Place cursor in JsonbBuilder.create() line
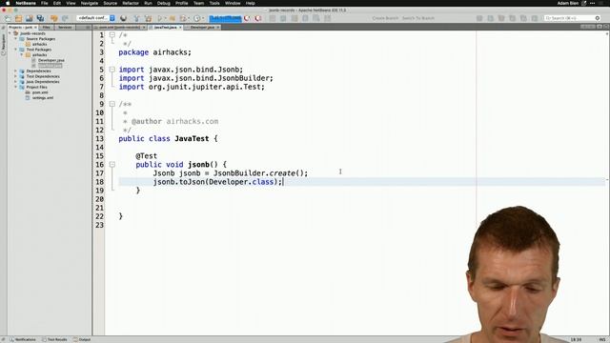The image size is (610, 343). pos(231,173)
